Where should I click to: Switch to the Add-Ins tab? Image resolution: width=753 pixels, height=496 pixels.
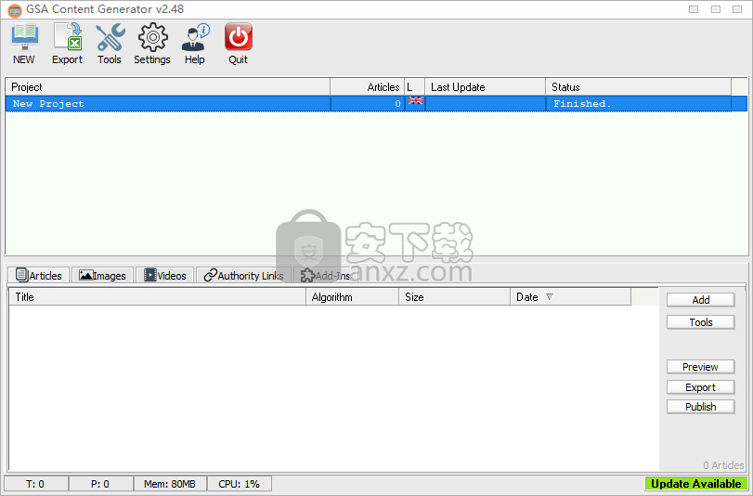tap(326, 275)
